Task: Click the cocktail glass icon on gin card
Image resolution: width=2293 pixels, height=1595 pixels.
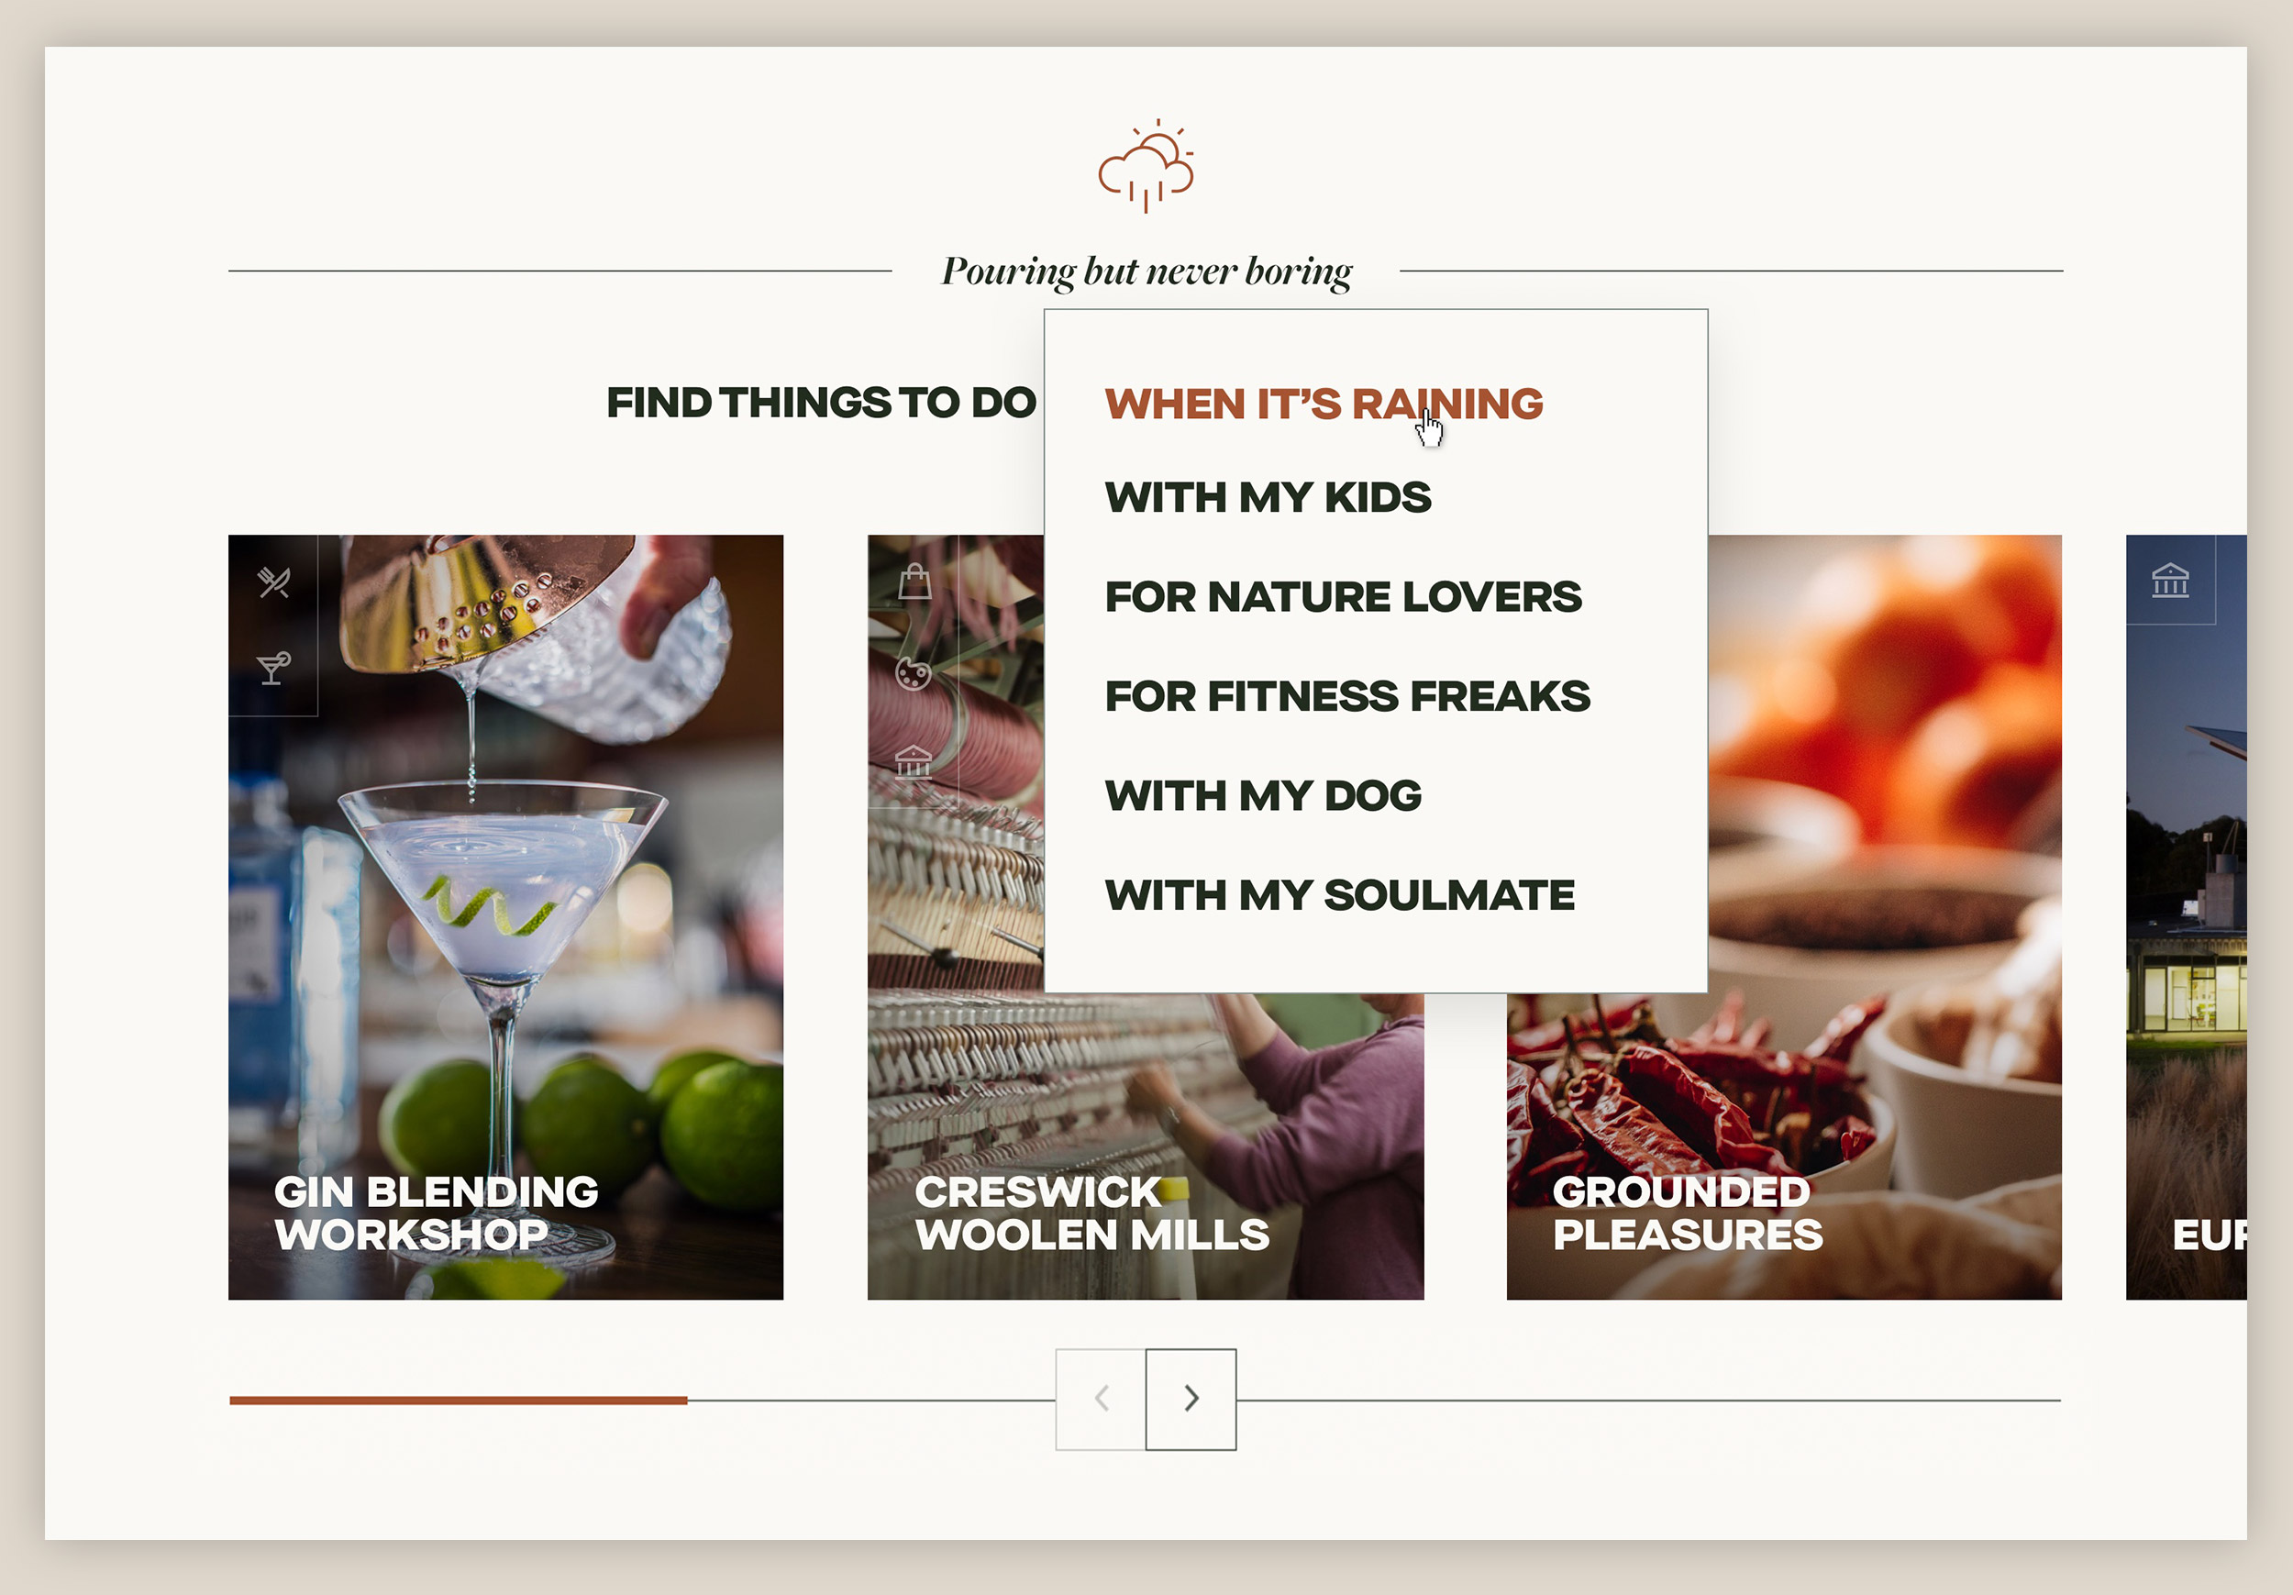Action: [272, 667]
